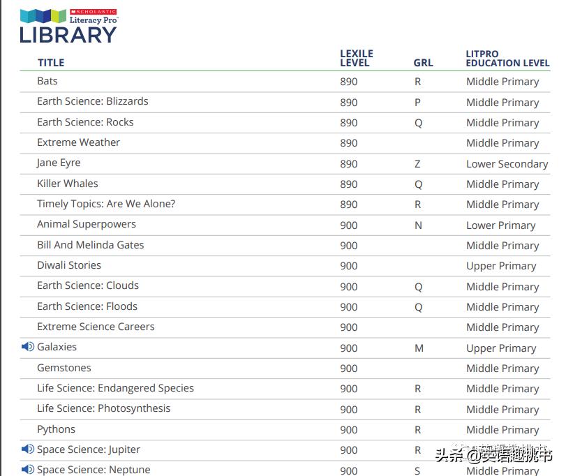This screenshot has width=566, height=476.
Task: Click Upper Primary in Galaxies row
Action: pos(501,348)
